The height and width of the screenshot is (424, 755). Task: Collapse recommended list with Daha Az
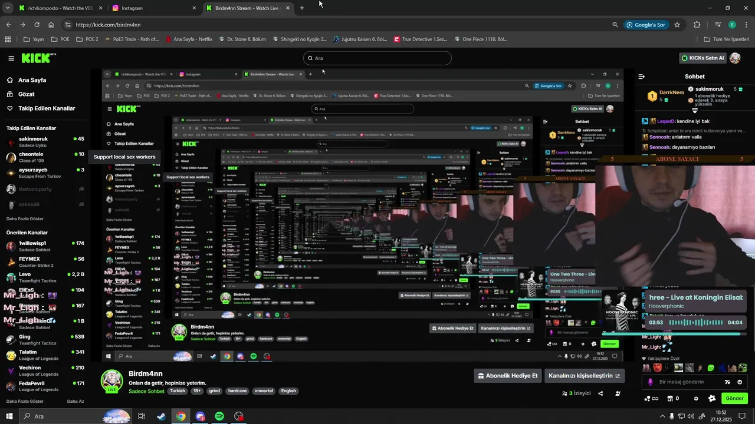75,401
